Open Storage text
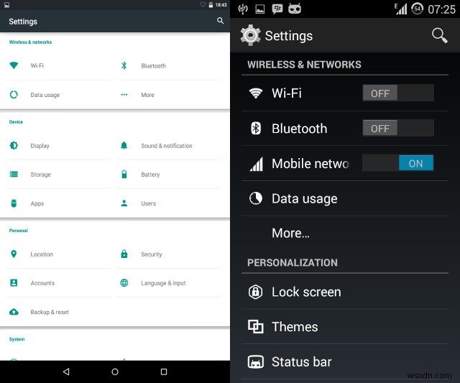The width and height of the screenshot is (460, 383). 40,175
